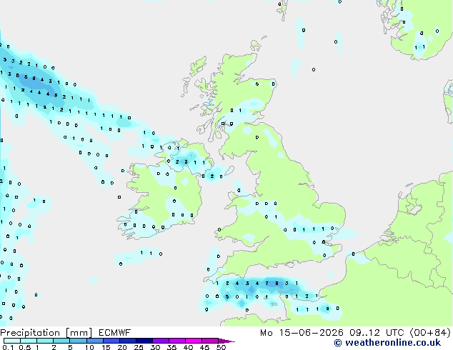
Task: Click the 35–40 mm violet legend swatch
Action: point(176,341)
